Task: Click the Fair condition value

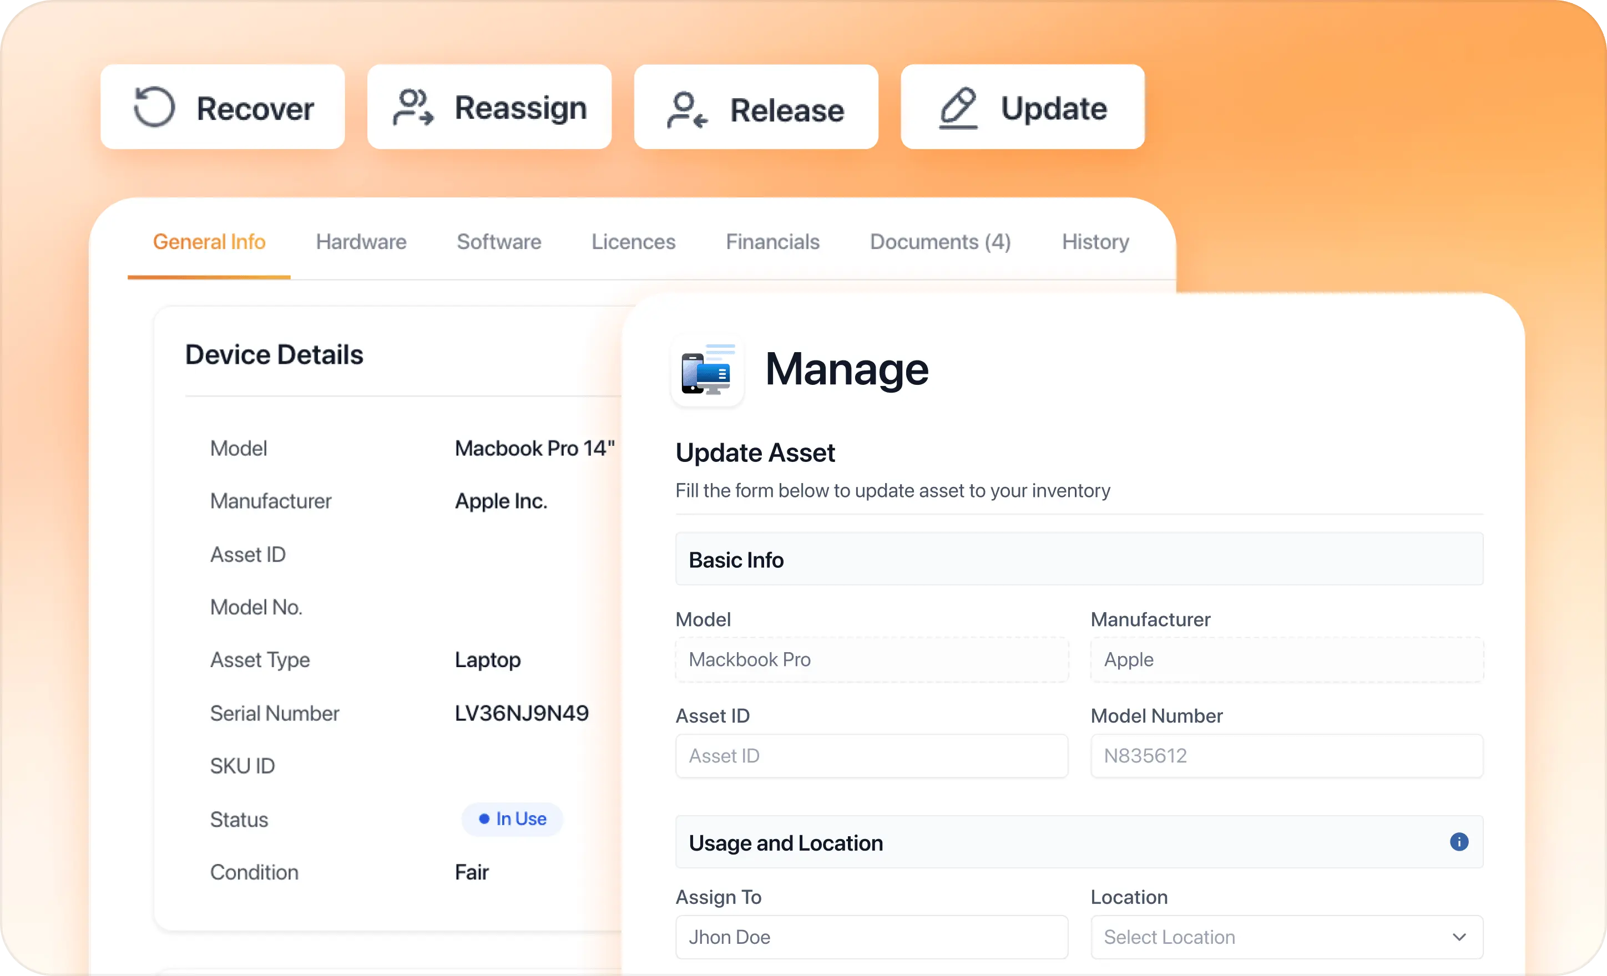Action: coord(472,872)
